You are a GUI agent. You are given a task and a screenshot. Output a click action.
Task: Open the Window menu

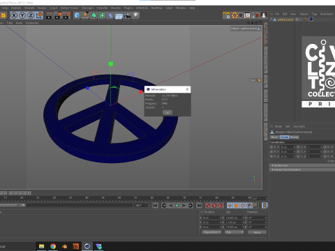(x=181, y=8)
